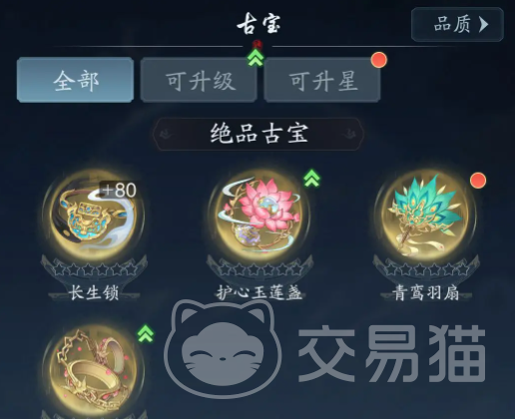Open the golden ring chain treasure icon
This screenshot has width=515, height=419.
[x=94, y=371]
